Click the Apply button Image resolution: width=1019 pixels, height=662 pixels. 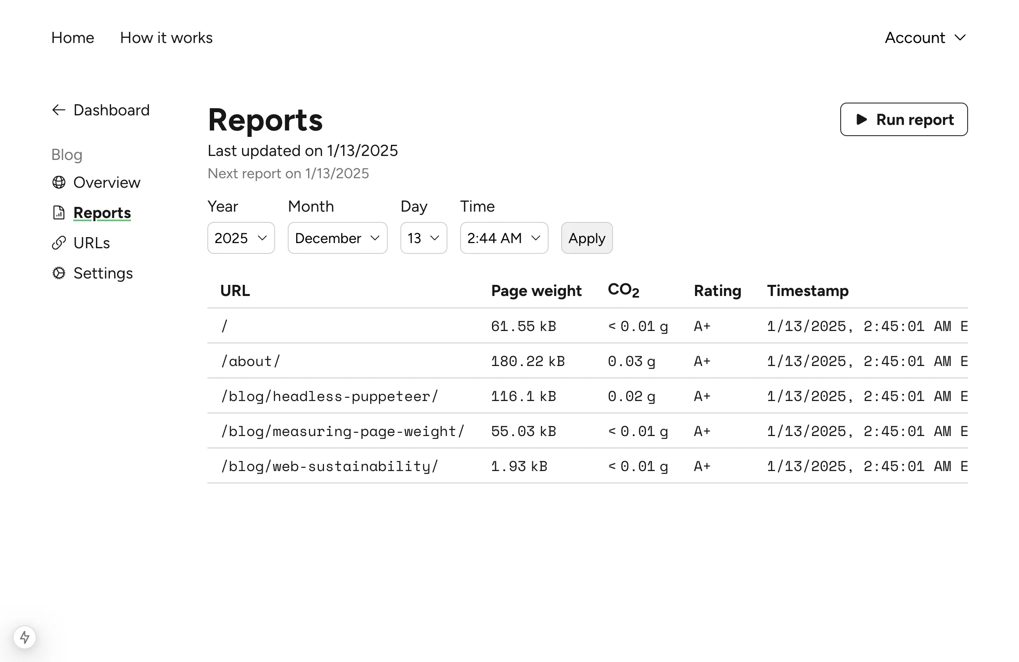point(587,238)
